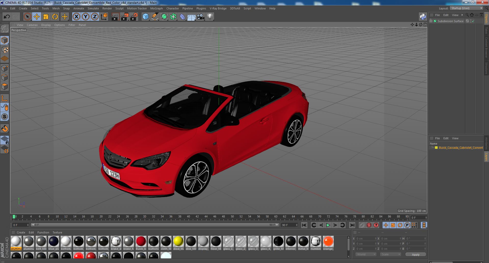Open the World coordinate dropdown
The image size is (489, 263).
(366, 254)
